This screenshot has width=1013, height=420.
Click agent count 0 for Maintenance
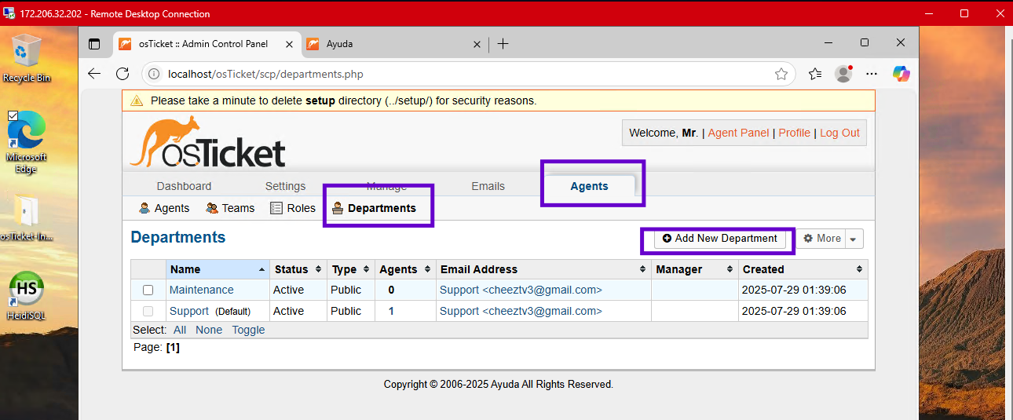(x=391, y=290)
